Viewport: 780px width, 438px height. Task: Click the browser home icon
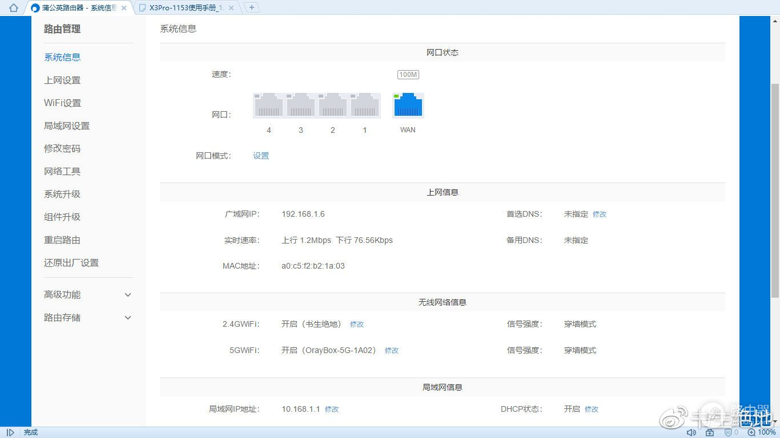(14, 8)
